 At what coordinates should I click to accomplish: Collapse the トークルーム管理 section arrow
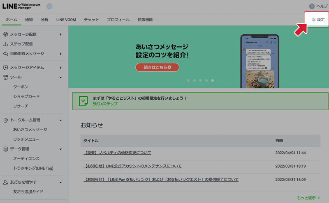pos(60,120)
